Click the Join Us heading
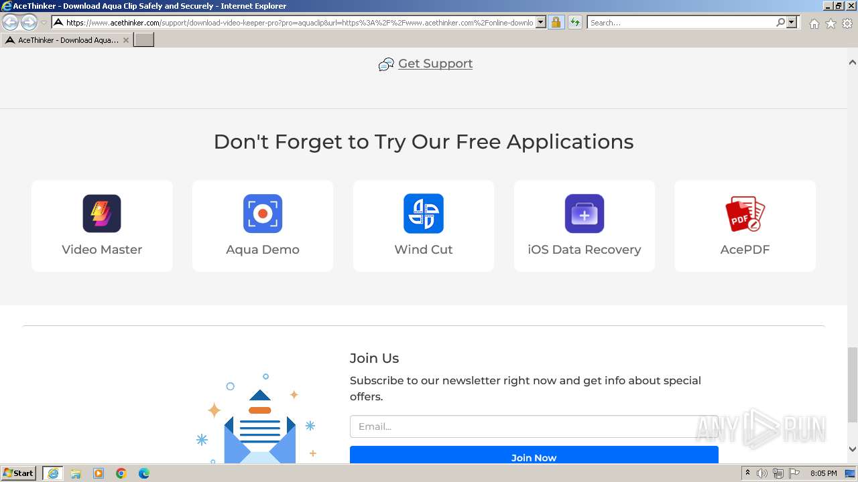 click(374, 358)
